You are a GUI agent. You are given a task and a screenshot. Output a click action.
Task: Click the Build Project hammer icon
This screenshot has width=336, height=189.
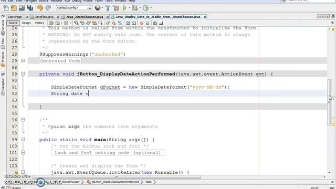click(108, 8)
